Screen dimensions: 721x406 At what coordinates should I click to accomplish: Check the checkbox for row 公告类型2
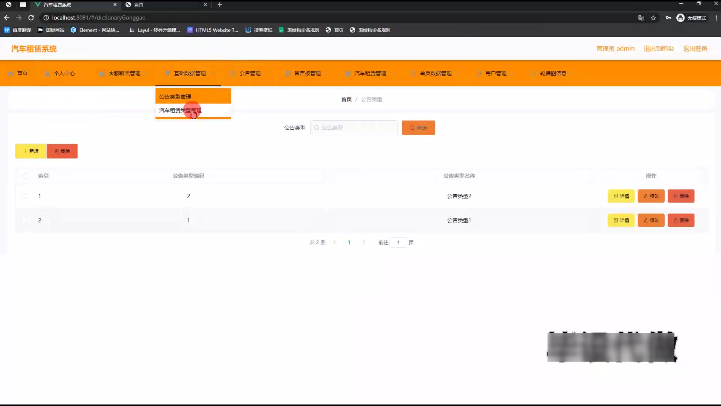24,196
